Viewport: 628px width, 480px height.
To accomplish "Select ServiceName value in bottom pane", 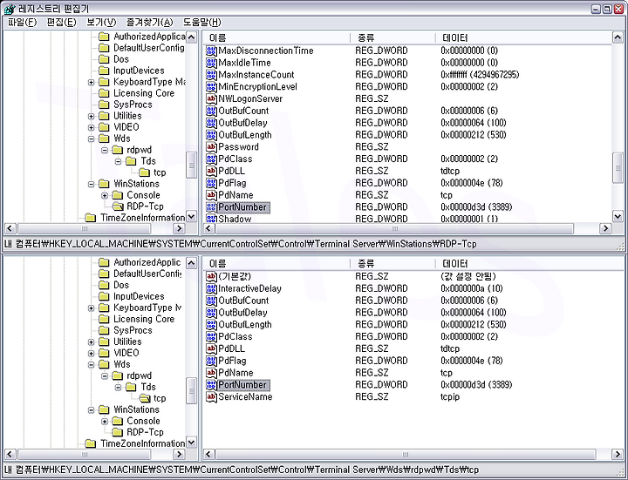I will (245, 396).
